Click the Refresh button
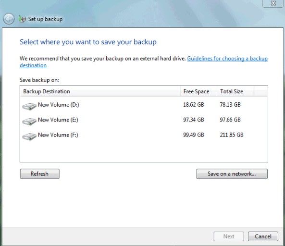 coord(39,174)
